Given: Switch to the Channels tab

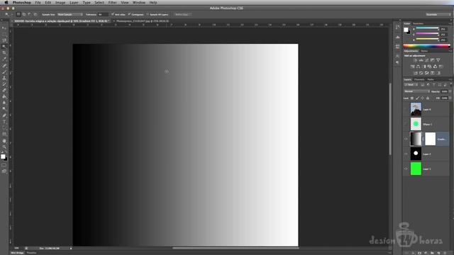Looking at the screenshot, I should (x=419, y=79).
